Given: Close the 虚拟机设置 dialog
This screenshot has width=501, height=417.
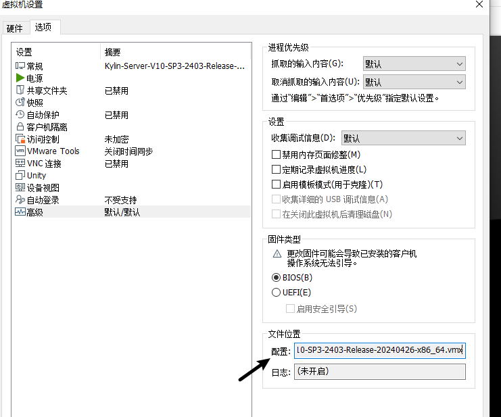Looking at the screenshot, I should pyautogui.click(x=479, y=4).
